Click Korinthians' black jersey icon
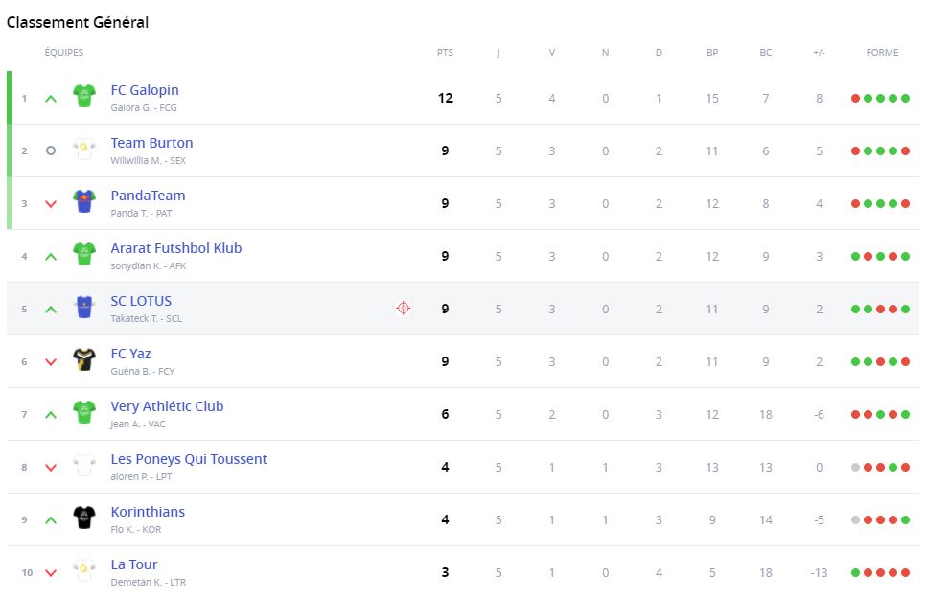Viewport: 927px width, 599px height. [84, 518]
